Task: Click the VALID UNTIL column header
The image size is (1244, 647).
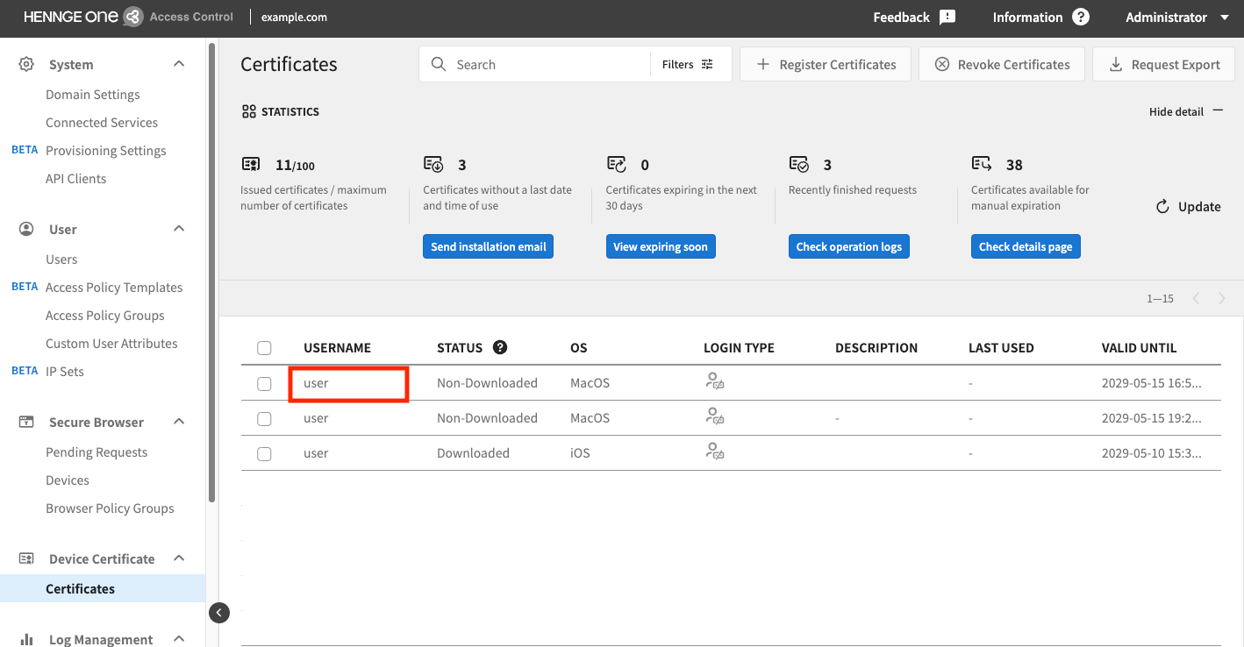Action: click(1139, 348)
